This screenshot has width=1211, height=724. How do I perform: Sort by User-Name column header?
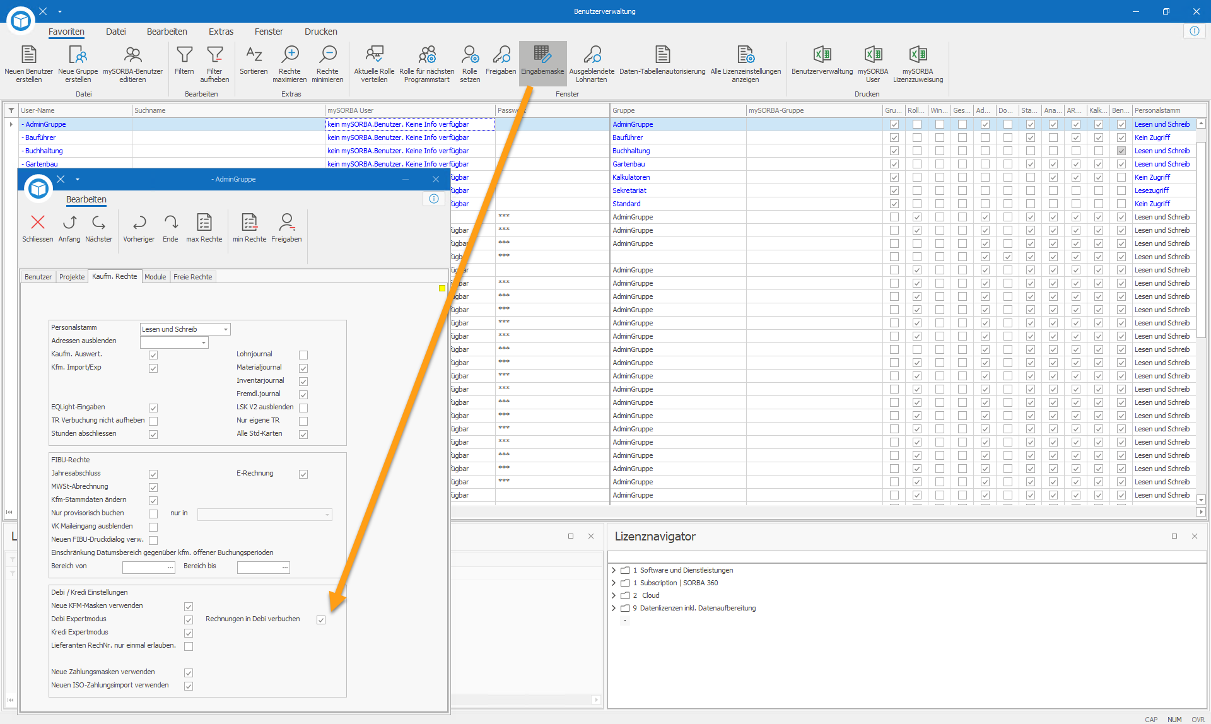click(x=75, y=110)
